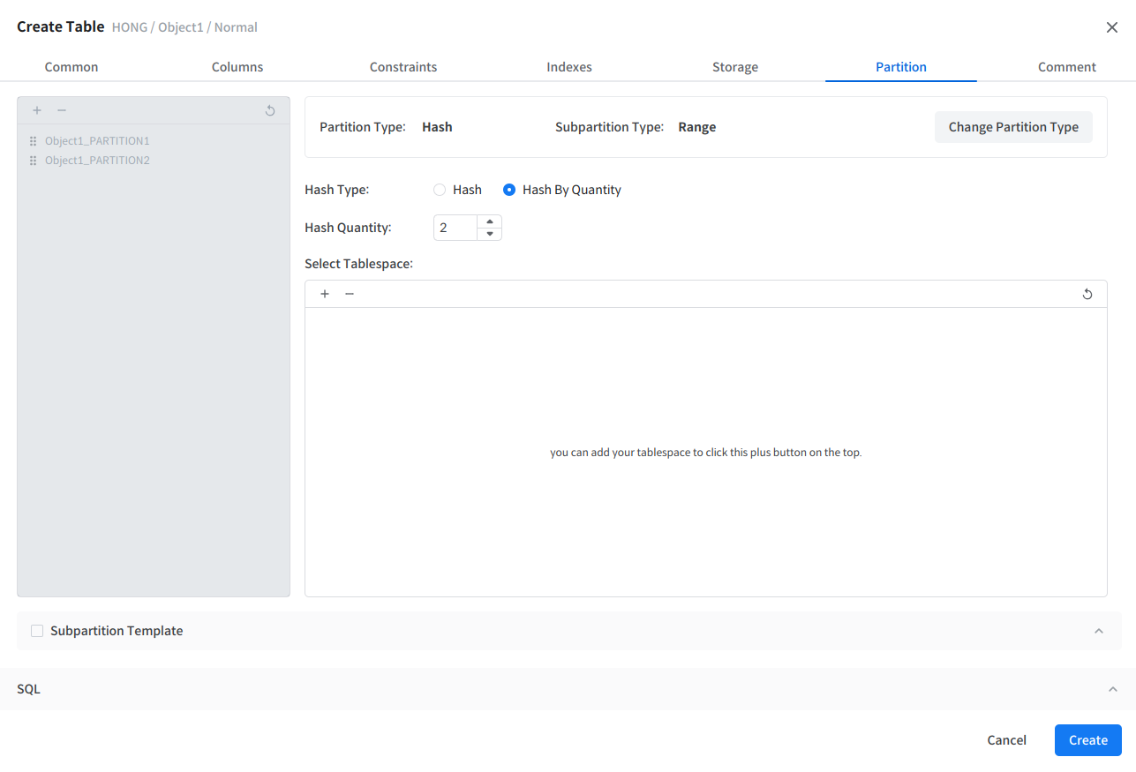Click drag handle of Object1_PARTITION1

(33, 141)
